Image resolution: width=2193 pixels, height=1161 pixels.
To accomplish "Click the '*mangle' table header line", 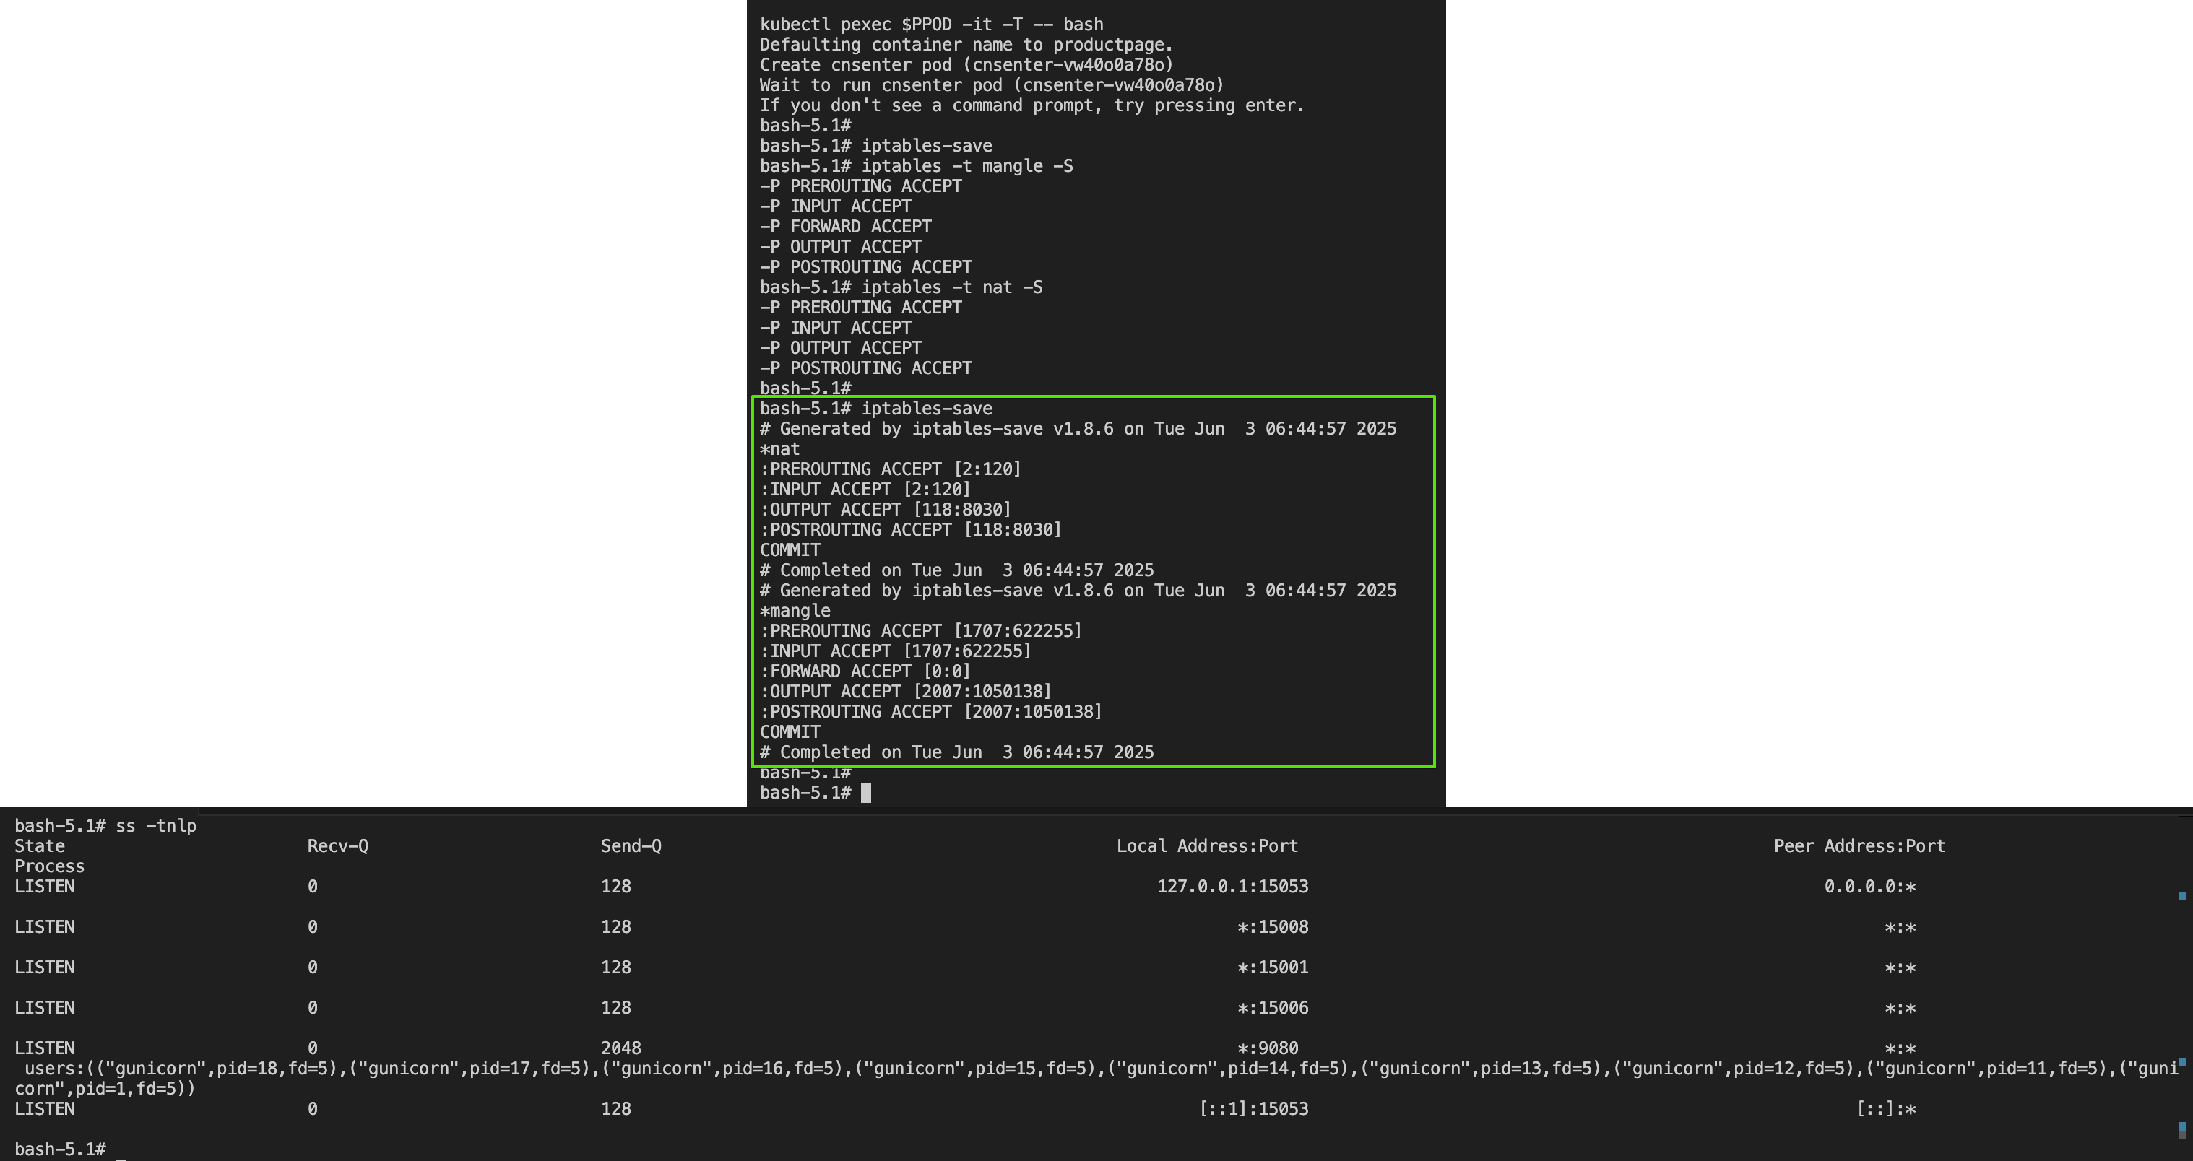I will point(795,610).
